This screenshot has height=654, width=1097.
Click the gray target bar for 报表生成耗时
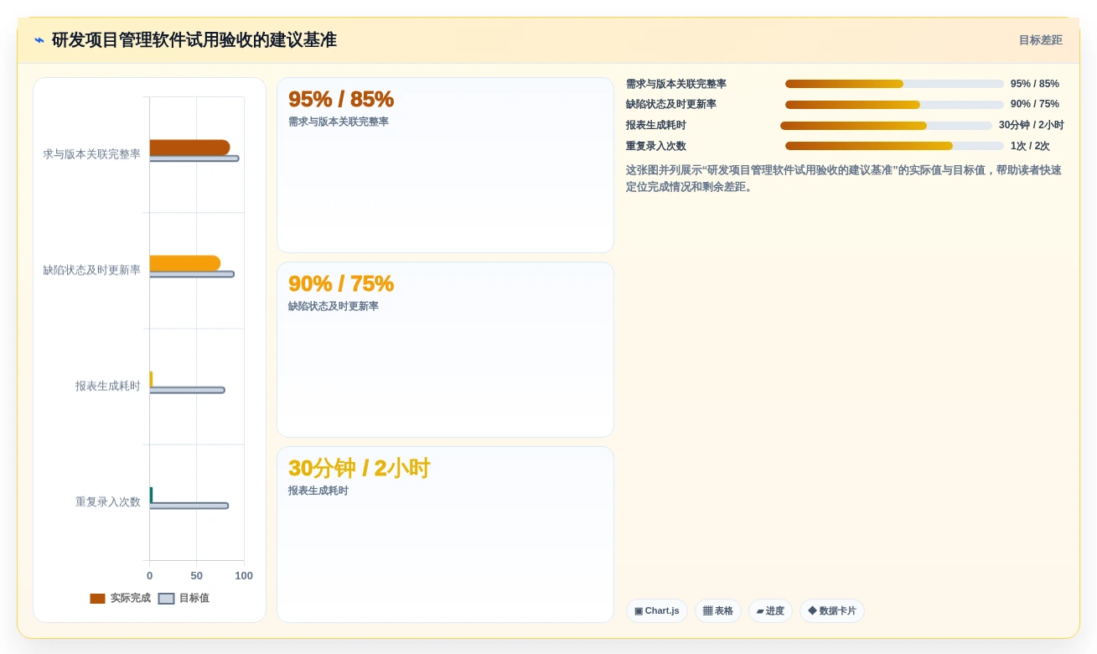click(x=187, y=390)
